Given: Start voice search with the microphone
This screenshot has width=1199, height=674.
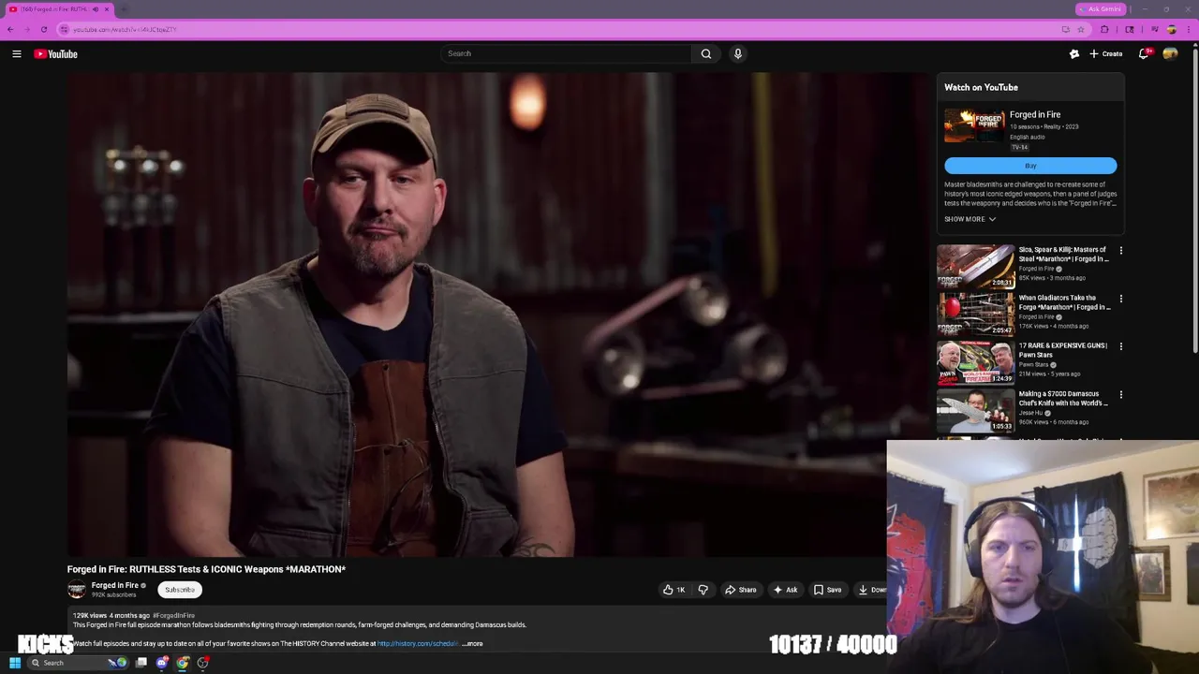Looking at the screenshot, I should coord(738,53).
